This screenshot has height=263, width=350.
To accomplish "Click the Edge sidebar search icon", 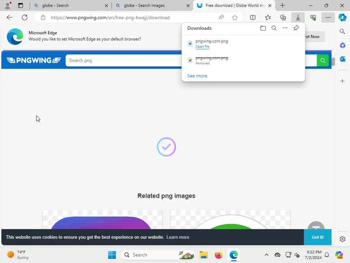I will tap(342, 31).
